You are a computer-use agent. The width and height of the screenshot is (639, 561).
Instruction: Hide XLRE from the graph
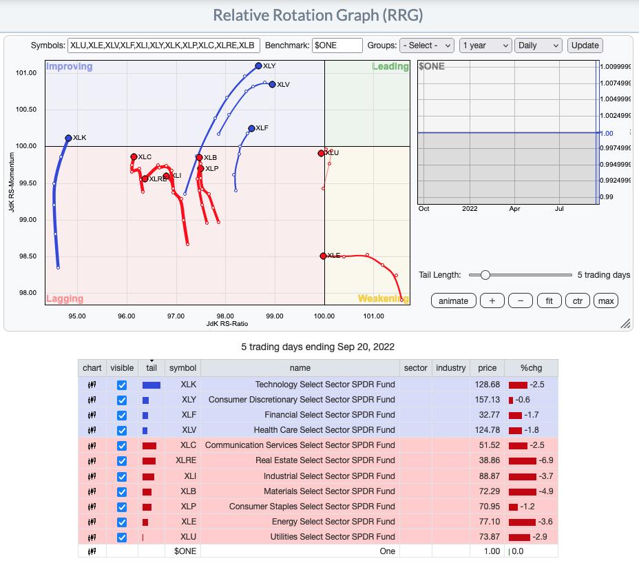(122, 460)
